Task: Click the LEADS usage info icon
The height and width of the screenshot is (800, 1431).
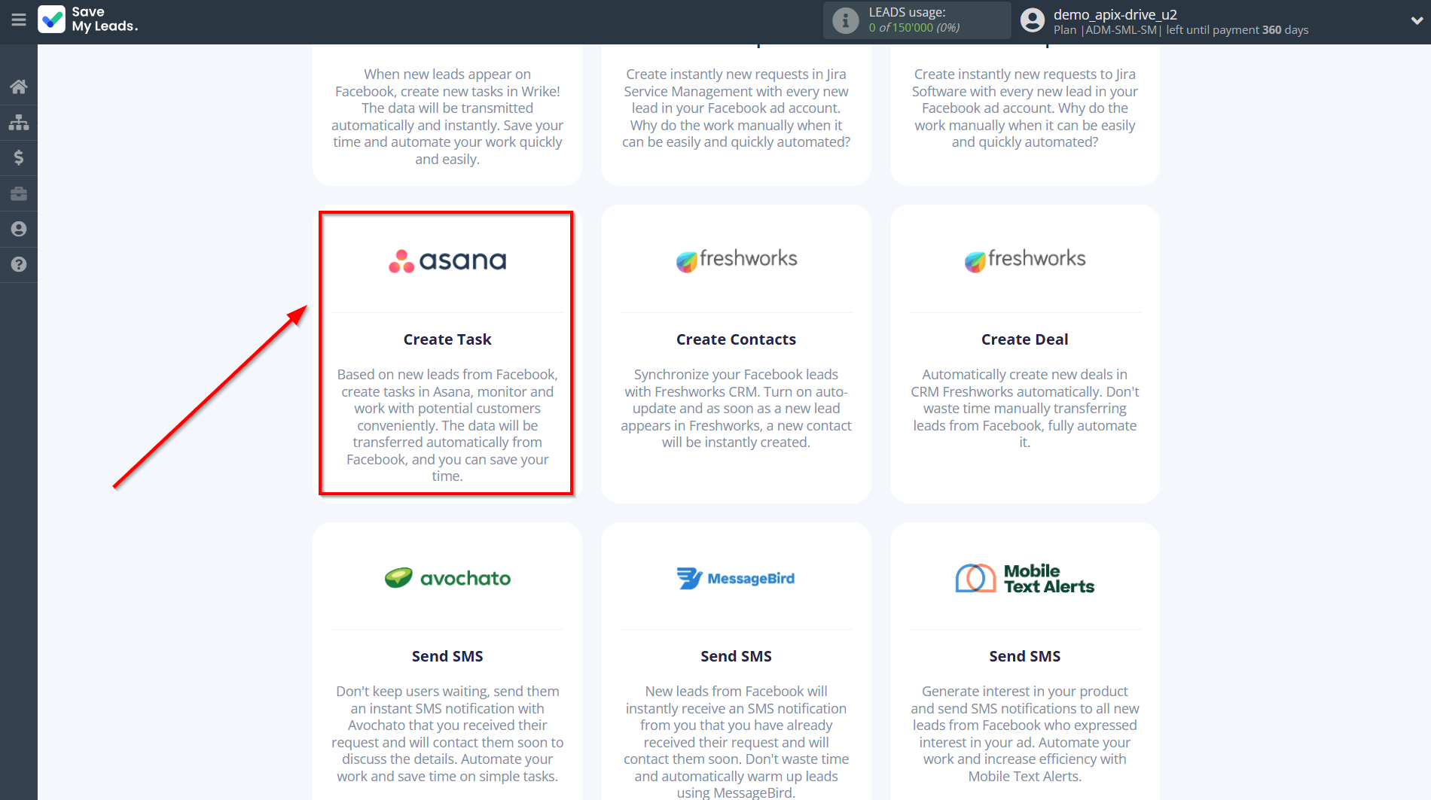Action: pos(845,20)
